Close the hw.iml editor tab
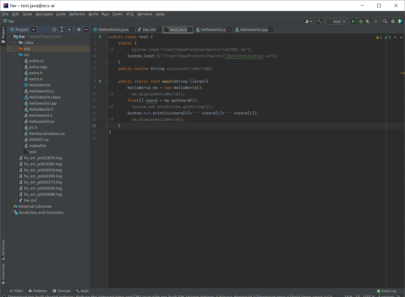This screenshot has width=405, height=297. pos(159,29)
